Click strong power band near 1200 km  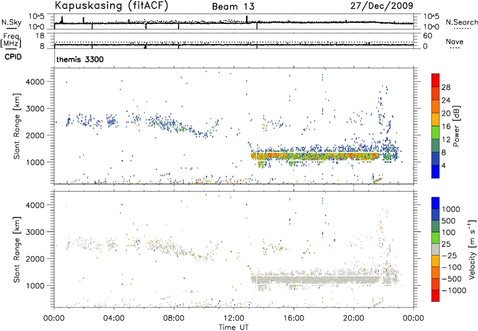[315, 157]
